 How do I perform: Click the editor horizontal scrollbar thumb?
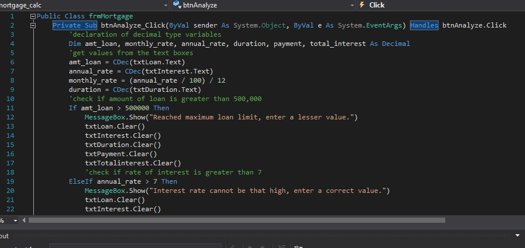tap(237, 220)
